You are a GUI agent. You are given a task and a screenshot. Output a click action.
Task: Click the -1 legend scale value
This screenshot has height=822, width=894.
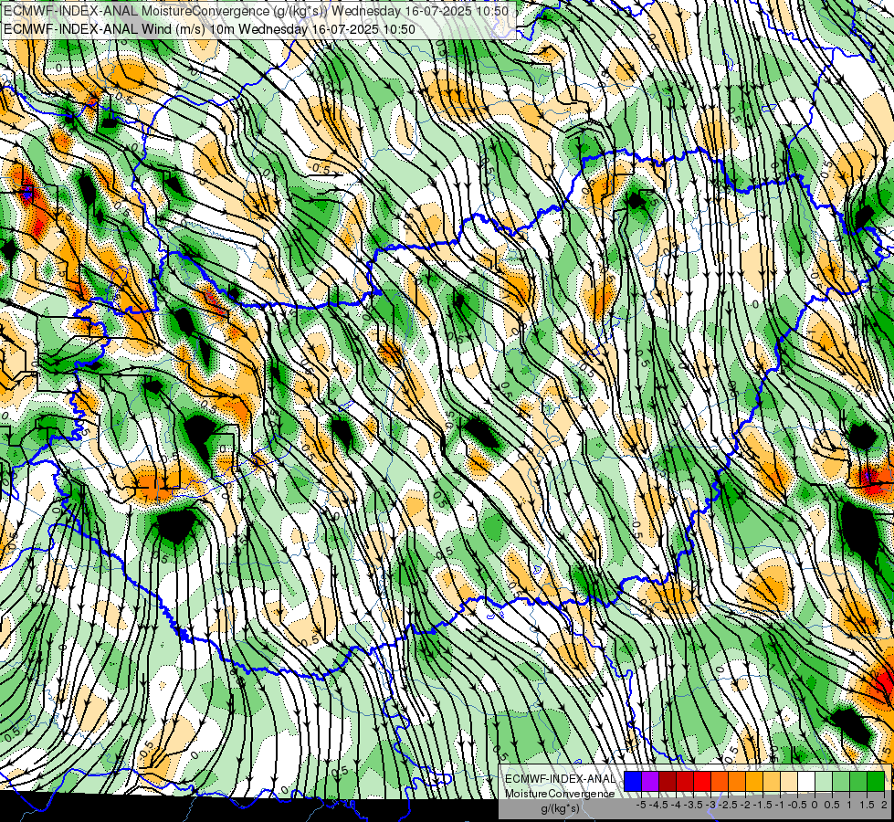[780, 805]
